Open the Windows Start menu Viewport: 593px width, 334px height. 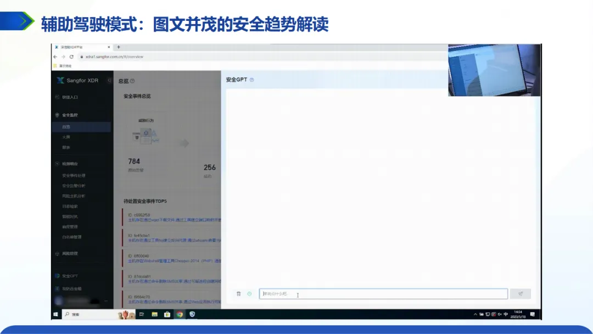(55, 314)
